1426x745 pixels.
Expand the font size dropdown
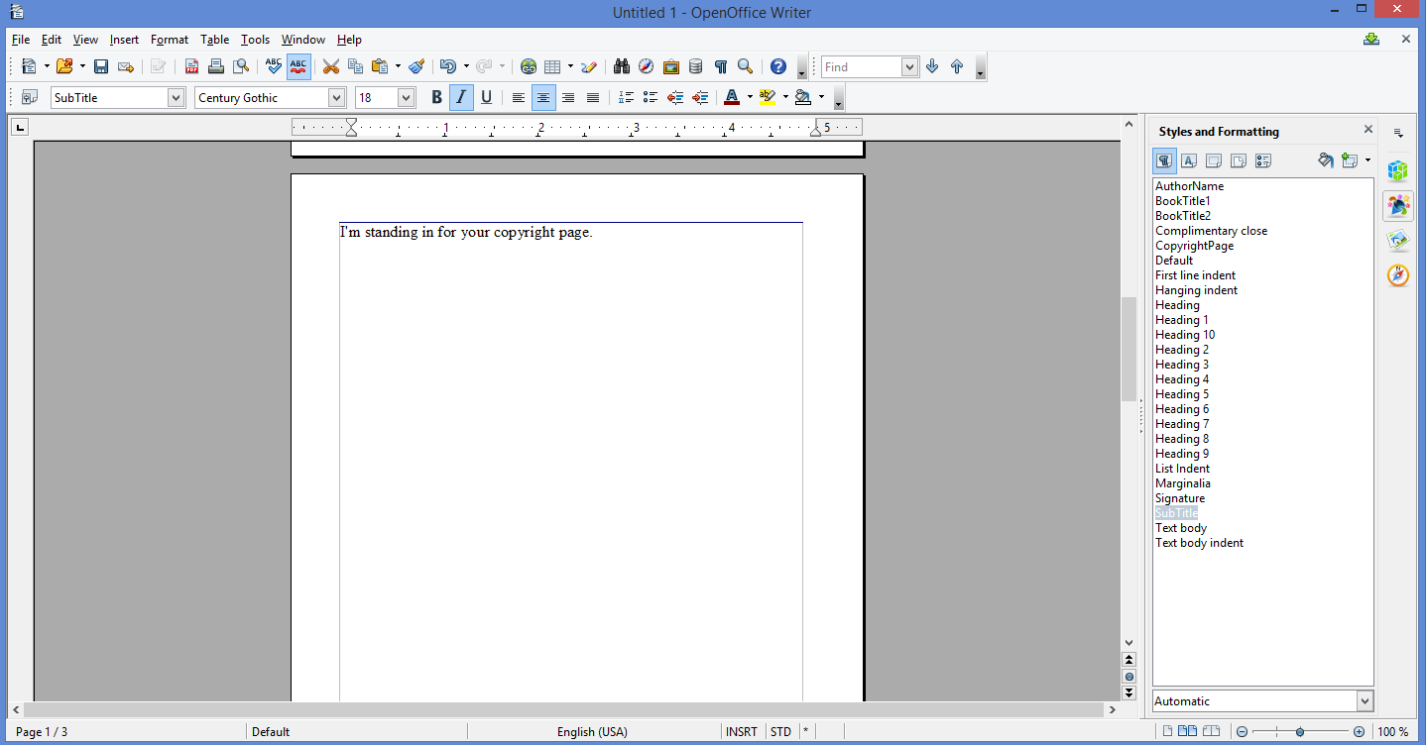click(x=407, y=97)
